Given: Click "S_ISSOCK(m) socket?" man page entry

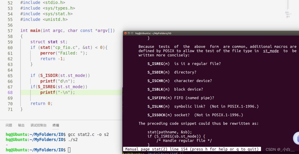Looking at the screenshot, I should click(195, 115).
